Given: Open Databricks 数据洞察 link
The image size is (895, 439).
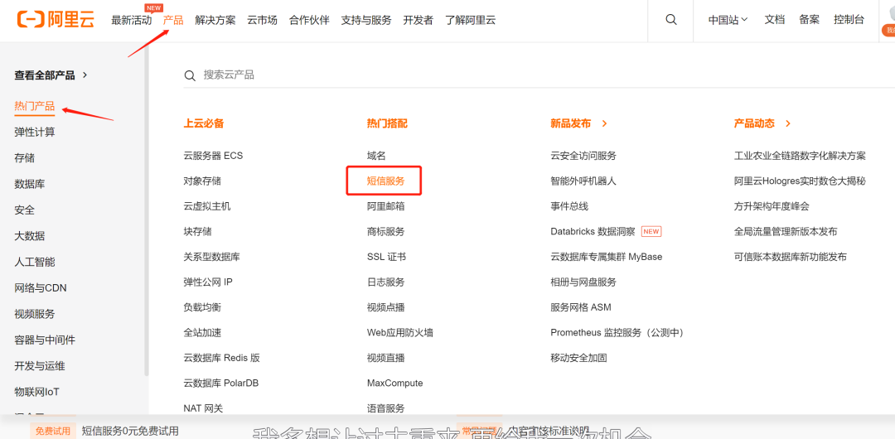Looking at the screenshot, I should (x=593, y=232).
